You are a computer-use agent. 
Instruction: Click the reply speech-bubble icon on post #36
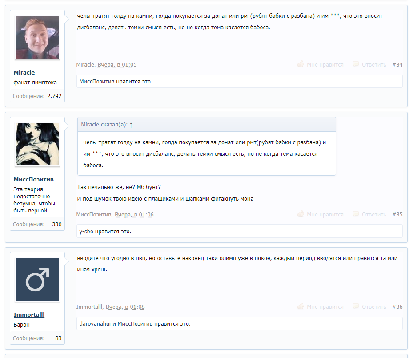click(x=356, y=307)
